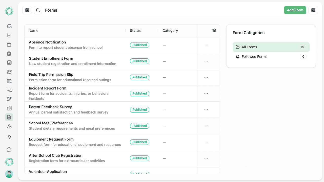
Task: Open the Inbox tray icon in sidebar
Action: [9, 26]
